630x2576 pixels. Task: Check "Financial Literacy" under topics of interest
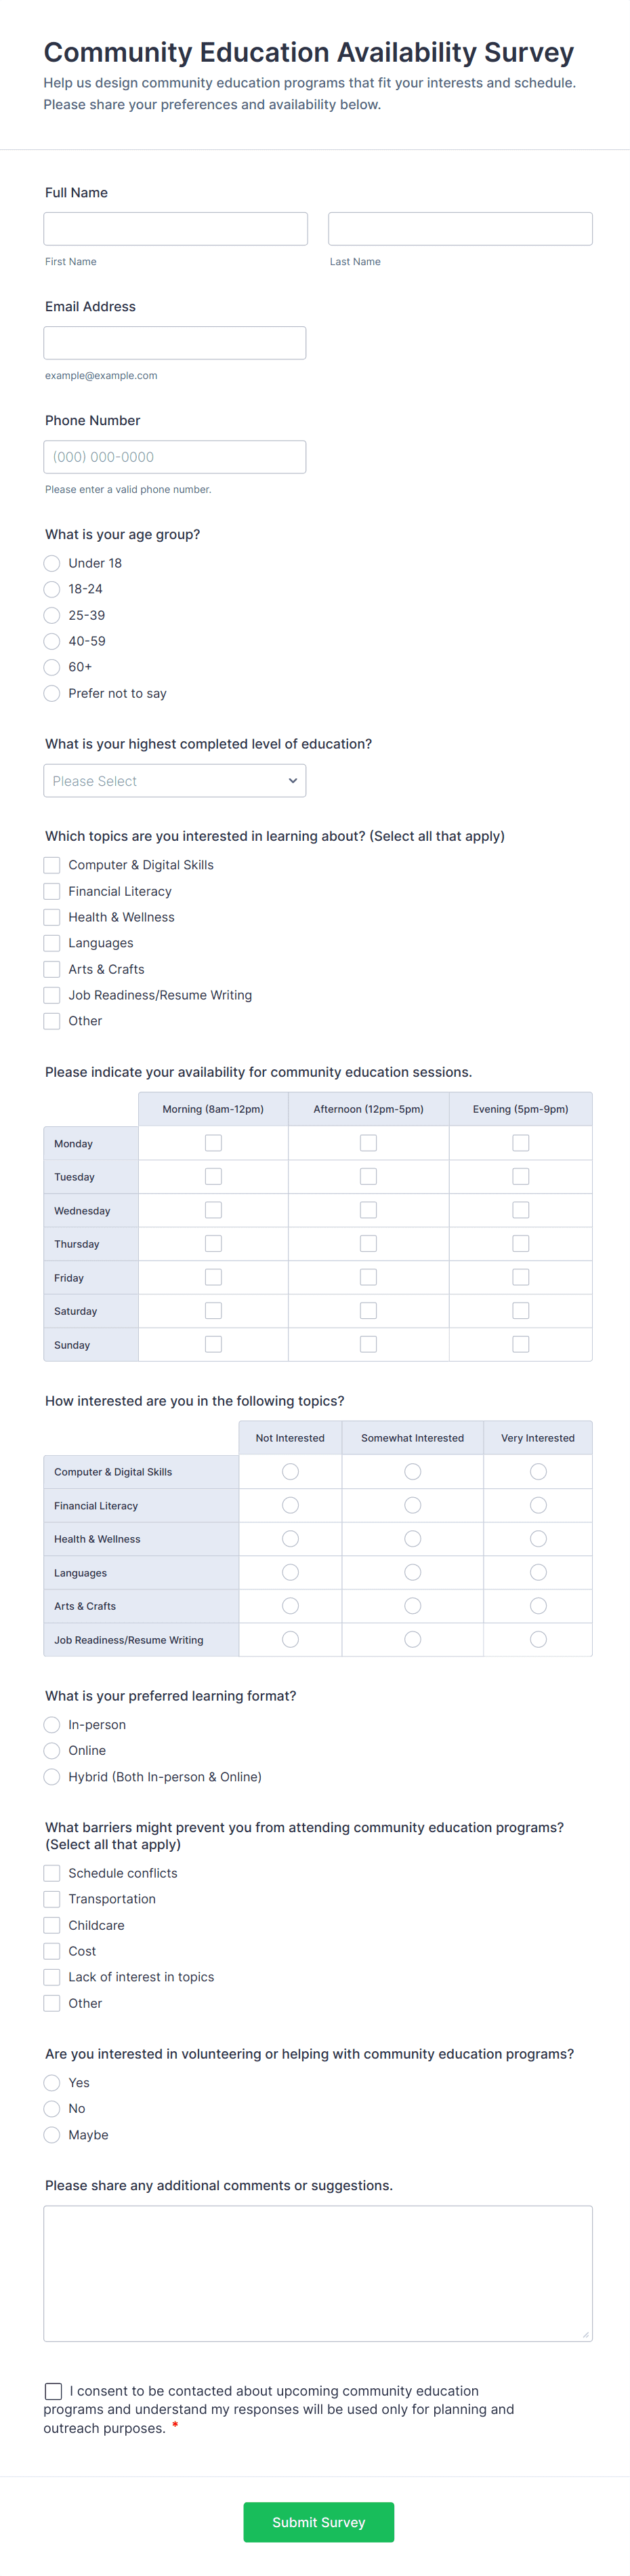pos(52,890)
